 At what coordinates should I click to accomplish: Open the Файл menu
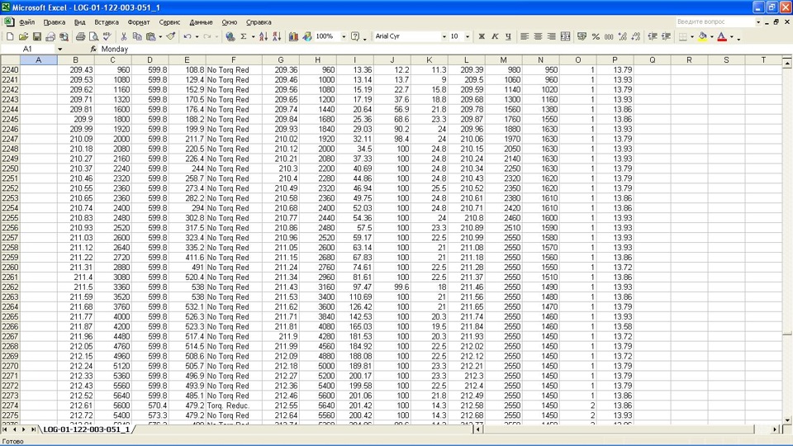(x=26, y=22)
